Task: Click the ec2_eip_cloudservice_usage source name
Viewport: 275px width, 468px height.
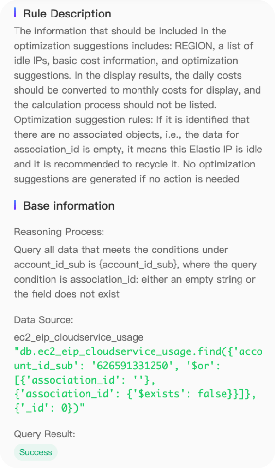Action: (79, 337)
